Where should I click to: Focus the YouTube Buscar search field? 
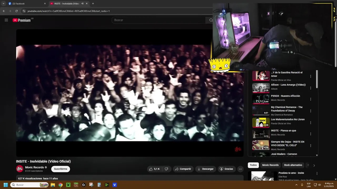pos(159,20)
